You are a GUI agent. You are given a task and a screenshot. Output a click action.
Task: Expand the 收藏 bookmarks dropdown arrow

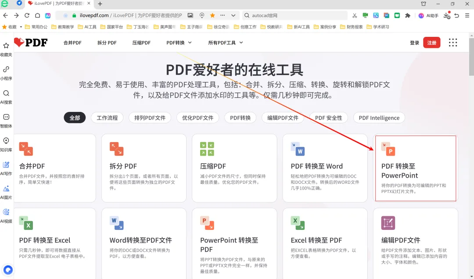click(x=21, y=27)
